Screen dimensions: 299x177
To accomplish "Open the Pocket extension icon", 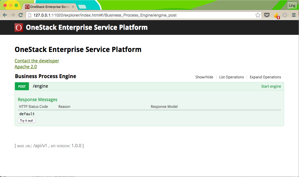I will click(267, 15).
